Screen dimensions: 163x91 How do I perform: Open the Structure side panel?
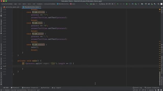point(1,49)
